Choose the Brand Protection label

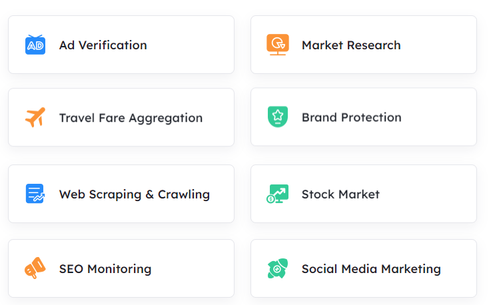[x=351, y=117]
